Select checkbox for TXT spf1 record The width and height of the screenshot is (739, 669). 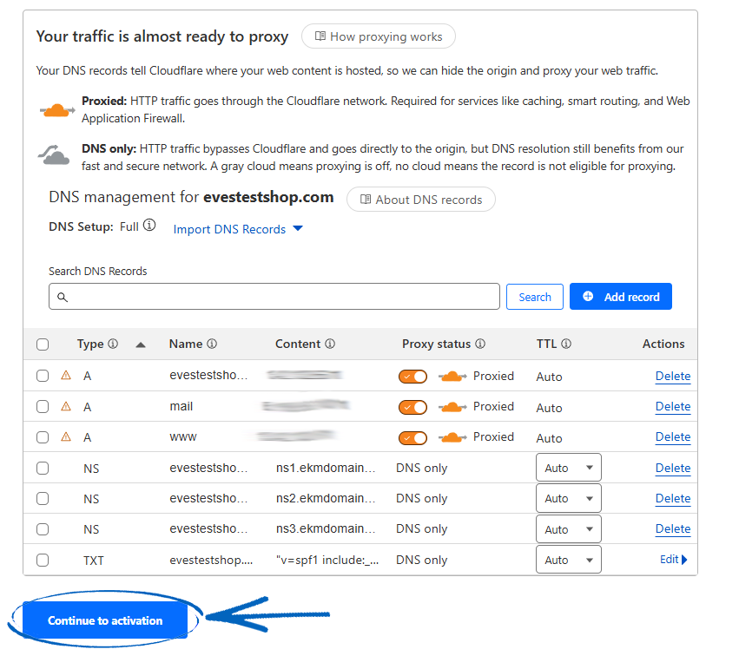tap(43, 560)
